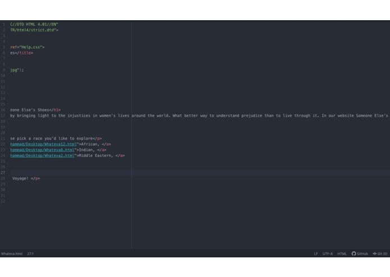
Task: Select line 1 via its gutter number
Action: (4, 24)
